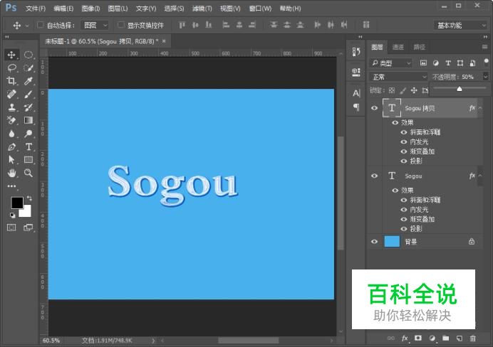Collapse effects of Sogou 拷贝 layer
Viewport: 493px width, 347px height.
tap(480, 108)
